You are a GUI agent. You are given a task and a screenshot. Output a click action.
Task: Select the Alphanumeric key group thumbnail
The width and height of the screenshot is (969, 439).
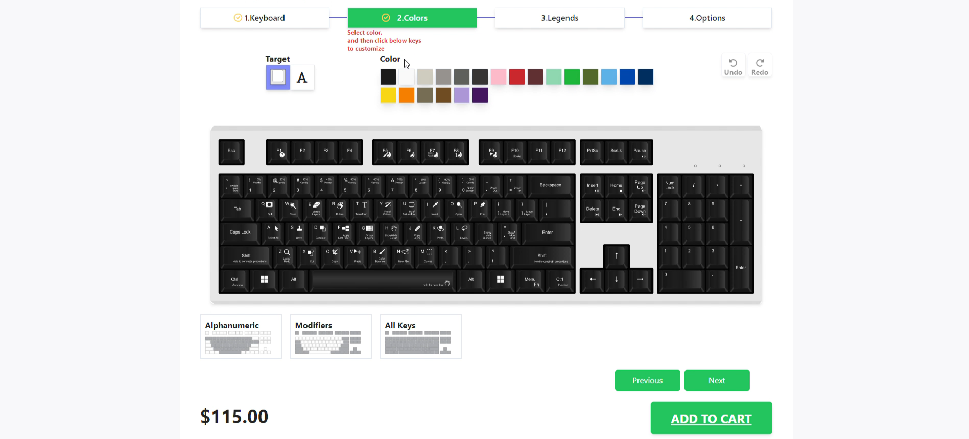click(241, 337)
